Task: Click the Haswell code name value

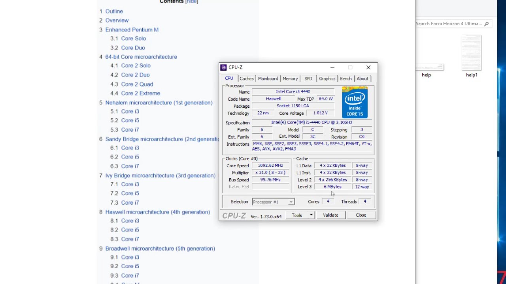Action: pos(273,99)
